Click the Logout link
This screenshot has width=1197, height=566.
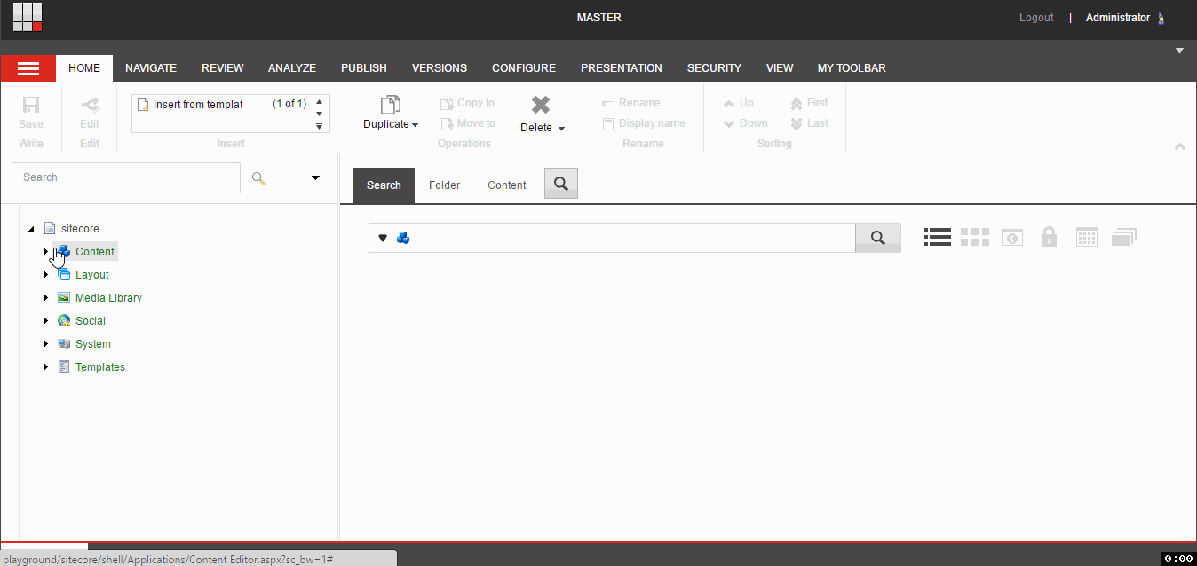(1036, 18)
